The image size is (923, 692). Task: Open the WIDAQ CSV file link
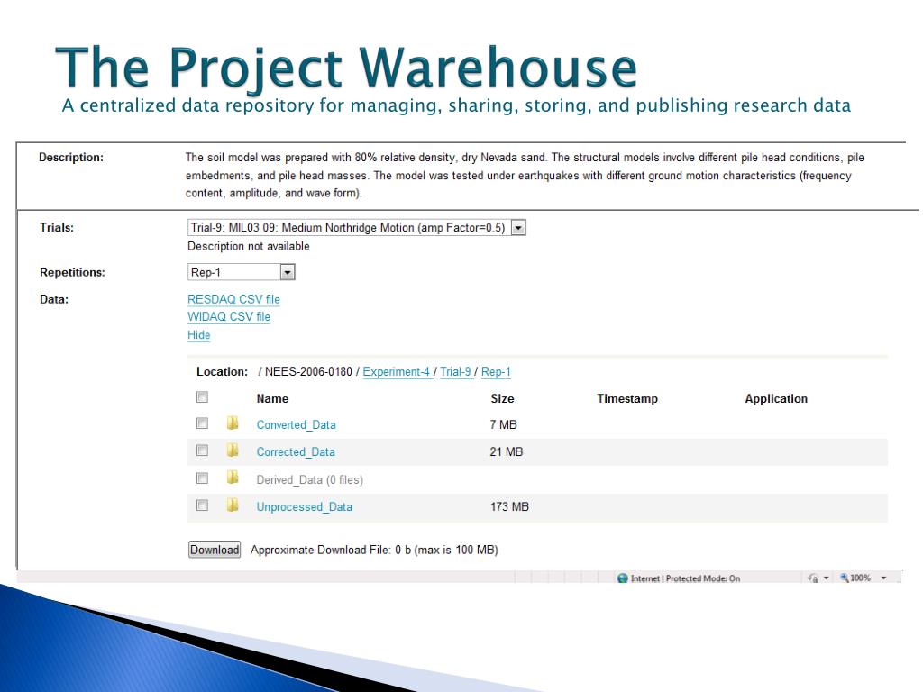click(x=229, y=317)
